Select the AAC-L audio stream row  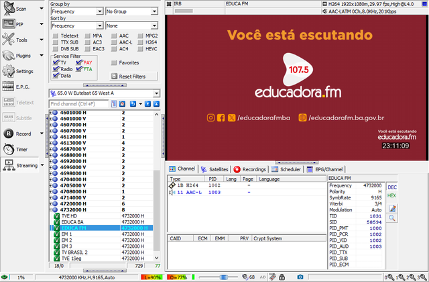[x=247, y=193]
